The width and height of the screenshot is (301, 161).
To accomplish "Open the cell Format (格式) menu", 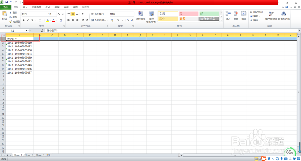I will pos(244,17).
